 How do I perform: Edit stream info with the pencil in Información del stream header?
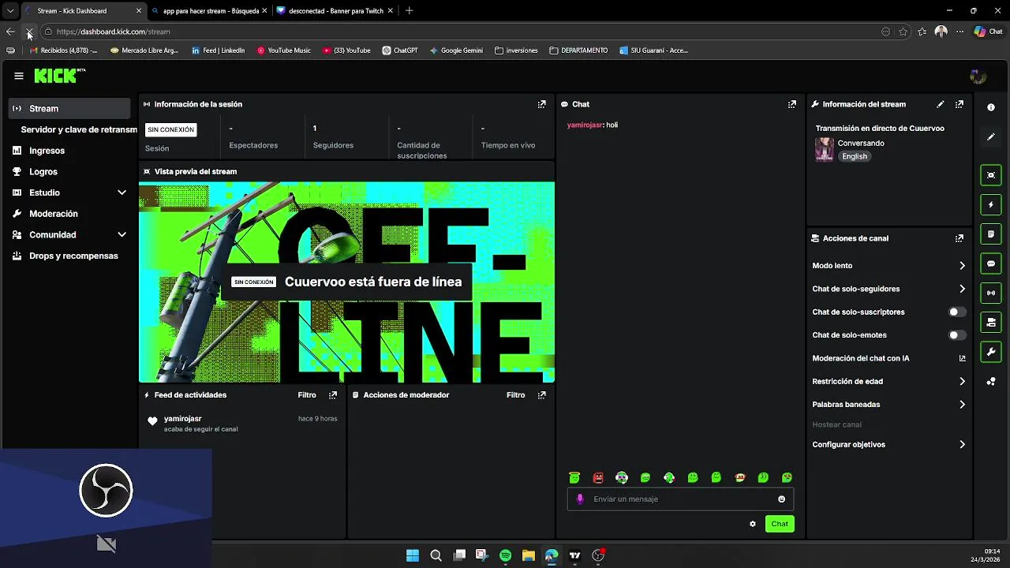pyautogui.click(x=940, y=104)
